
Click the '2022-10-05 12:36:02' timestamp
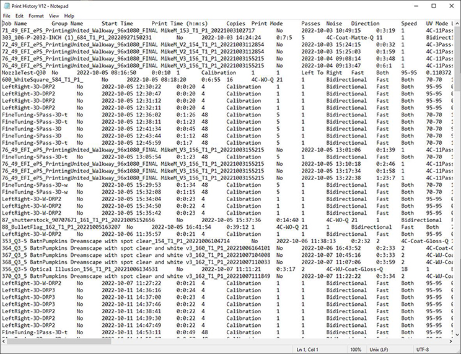pos(131,114)
